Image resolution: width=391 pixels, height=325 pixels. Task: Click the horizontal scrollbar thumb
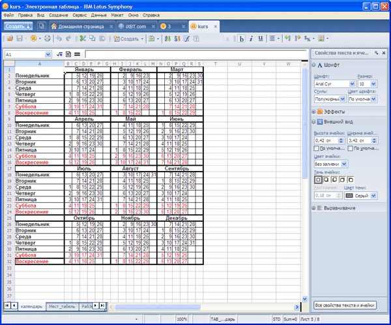pos(158,307)
